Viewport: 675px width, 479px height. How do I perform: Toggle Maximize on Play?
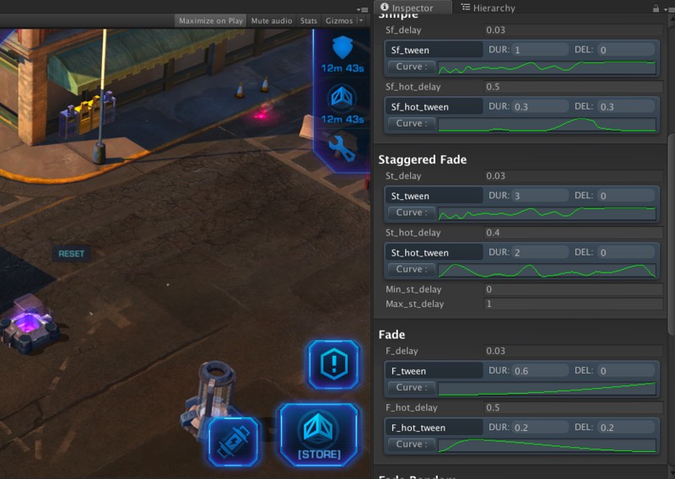pos(211,20)
